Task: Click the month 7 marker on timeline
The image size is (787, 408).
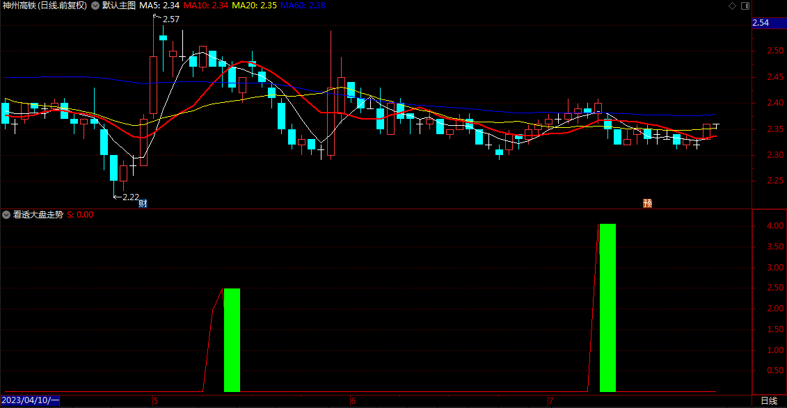Action: click(x=550, y=400)
